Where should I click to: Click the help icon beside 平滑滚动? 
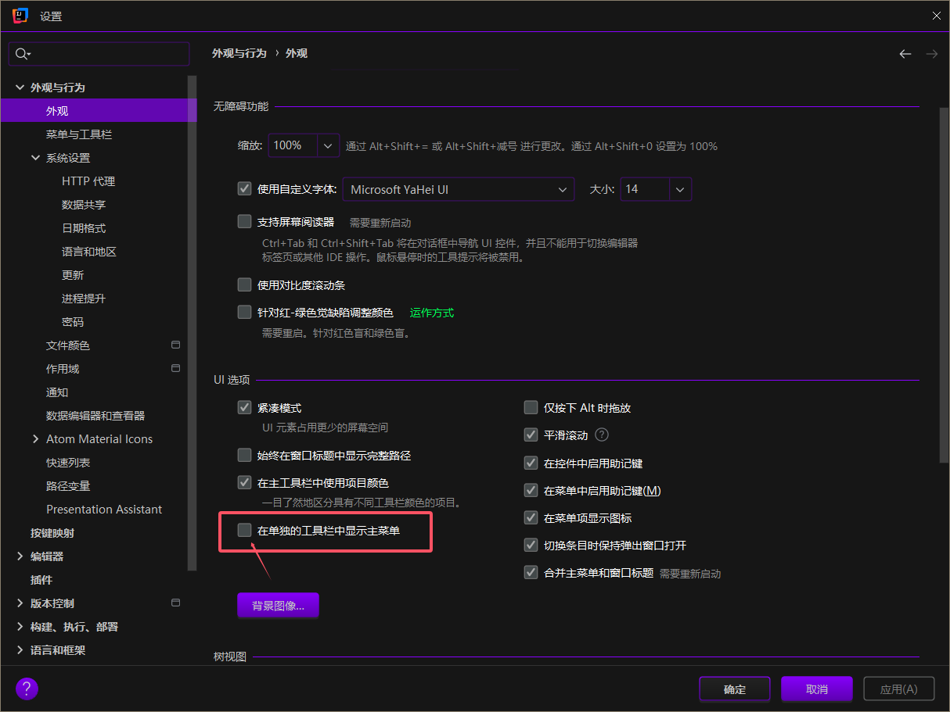[602, 435]
